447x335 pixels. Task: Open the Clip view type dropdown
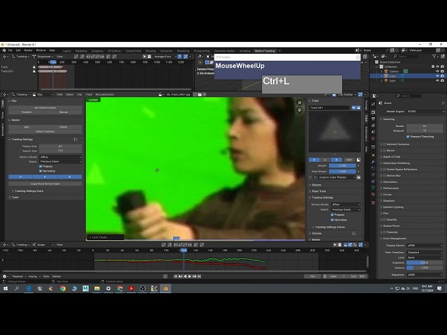43,95
